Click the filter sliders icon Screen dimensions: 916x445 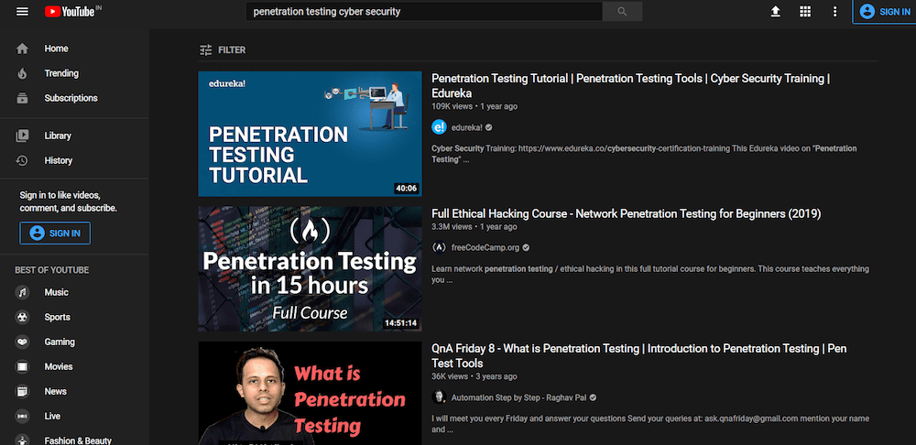point(205,50)
